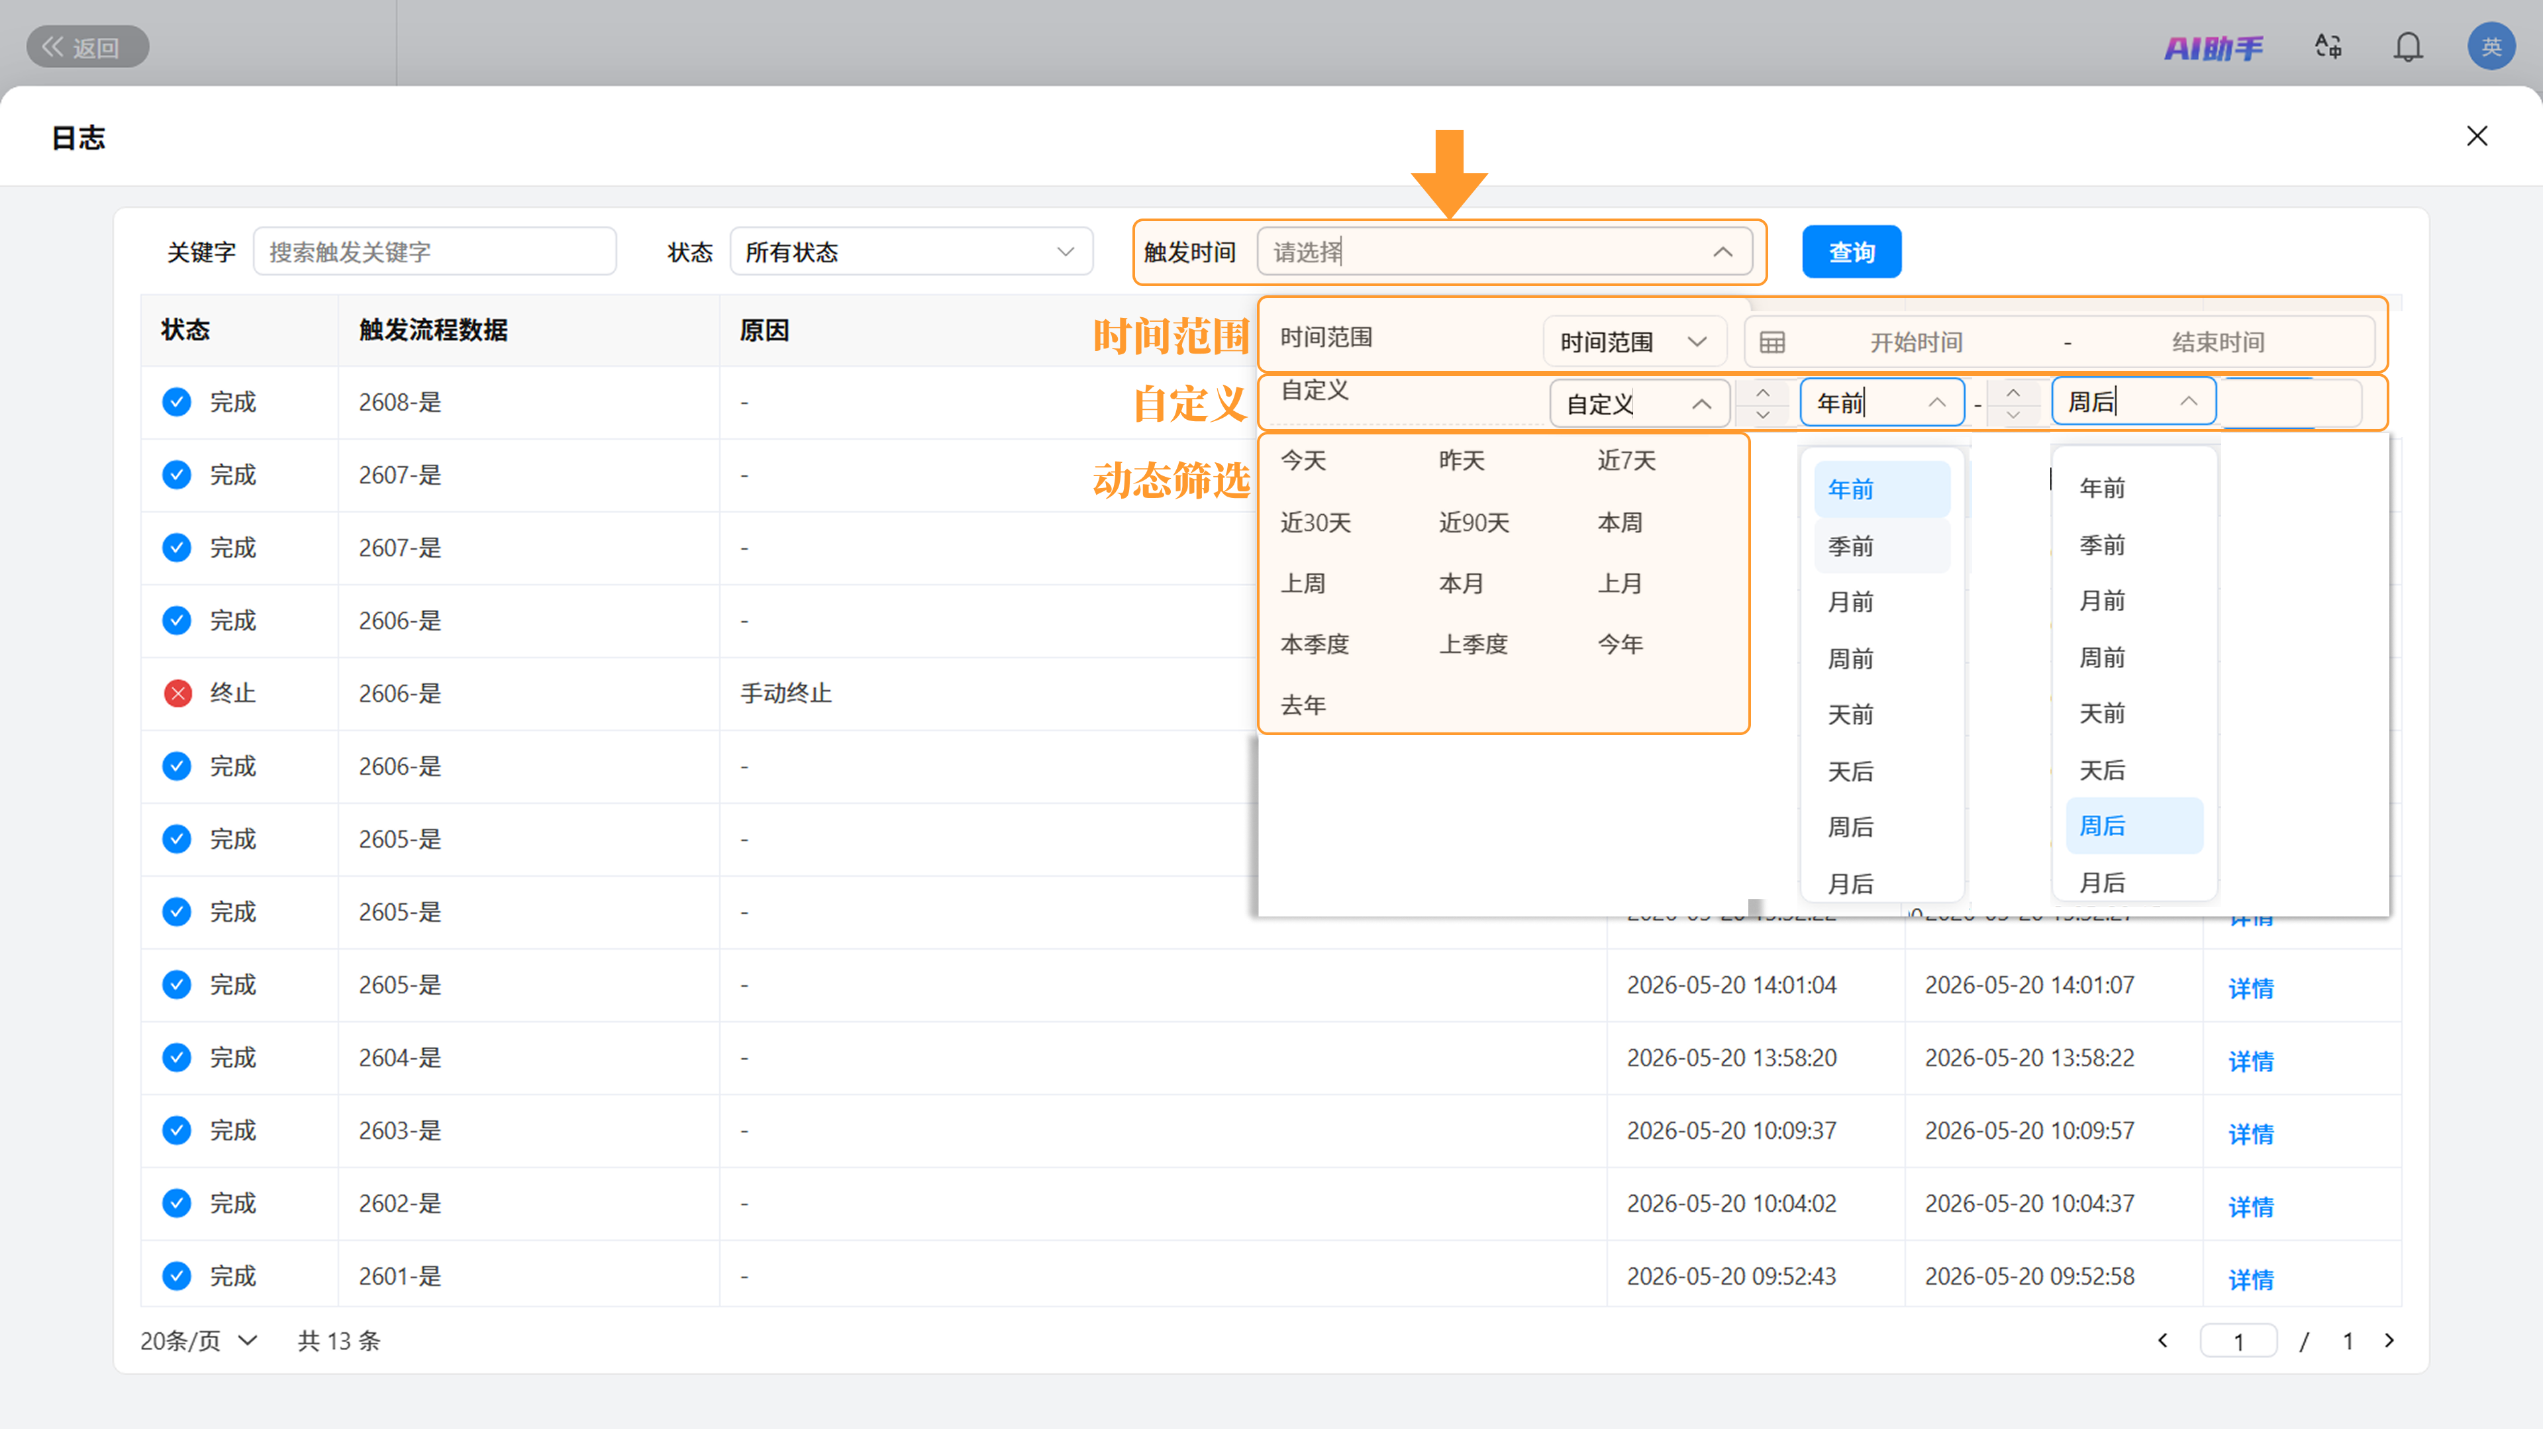2543x1429 pixels.
Task: Open the 20条/页 page size dropdown
Action: 199,1340
